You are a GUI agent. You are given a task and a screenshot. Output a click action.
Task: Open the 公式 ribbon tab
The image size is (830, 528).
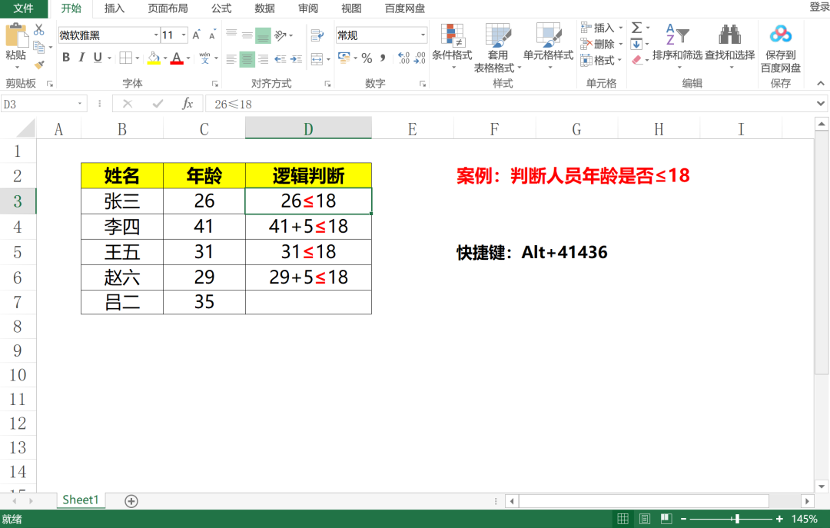pos(221,9)
